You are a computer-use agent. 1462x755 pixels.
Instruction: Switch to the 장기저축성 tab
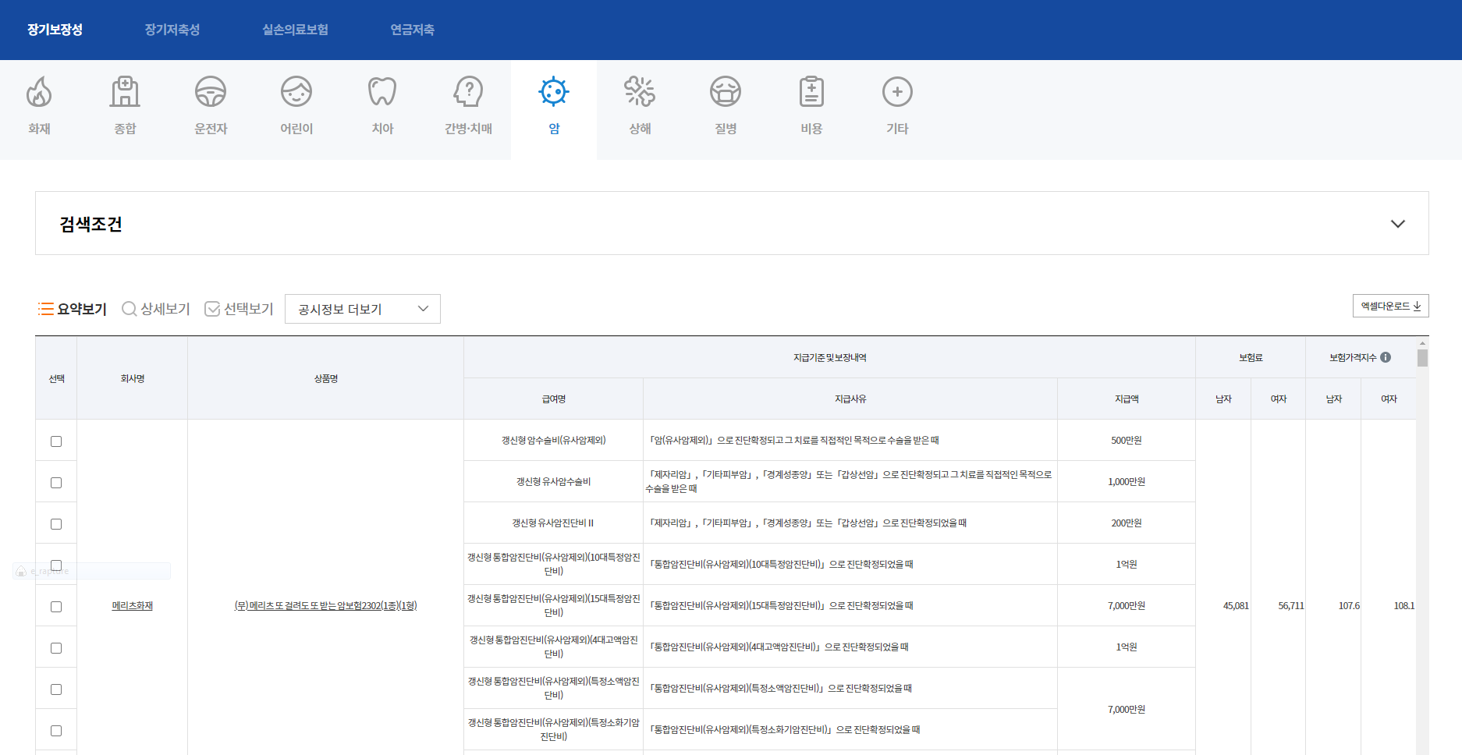point(172,30)
